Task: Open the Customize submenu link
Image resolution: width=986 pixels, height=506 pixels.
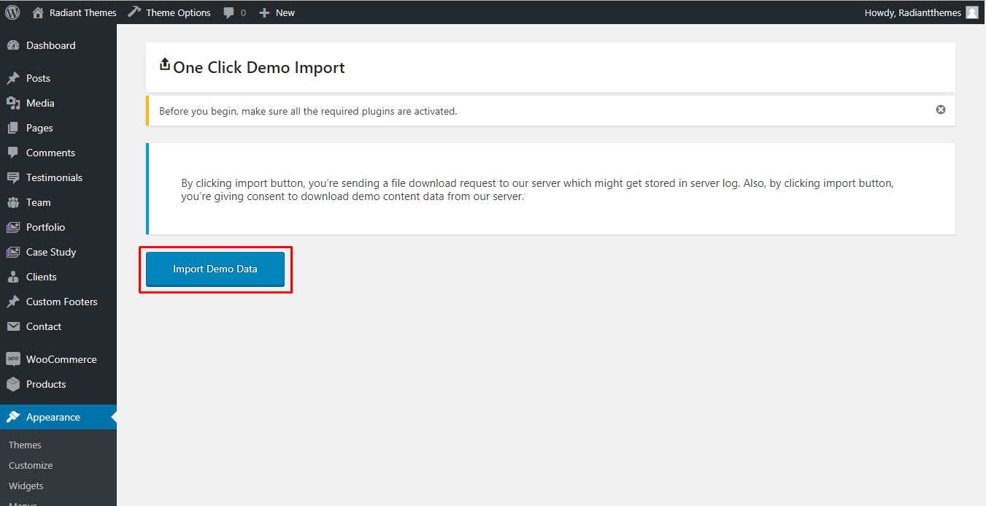Action: (31, 465)
